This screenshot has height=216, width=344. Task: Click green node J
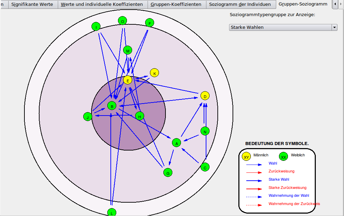(x=88, y=117)
